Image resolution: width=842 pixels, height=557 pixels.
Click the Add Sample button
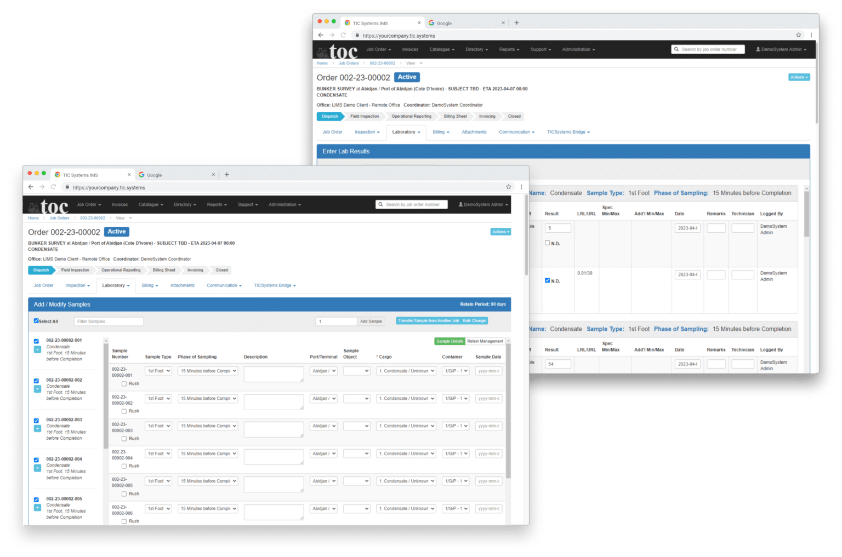(371, 321)
